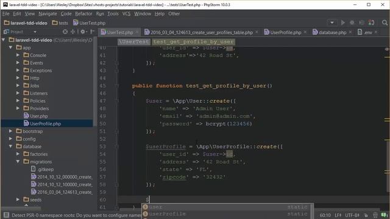Viewport: 390px width, 219px height.
Task: Click the Run play icon in toolbar
Action: pyautogui.click(x=342, y=23)
